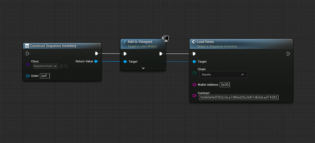Click the Load Items output exec pin
The width and height of the screenshot is (315, 143).
click(288, 54)
